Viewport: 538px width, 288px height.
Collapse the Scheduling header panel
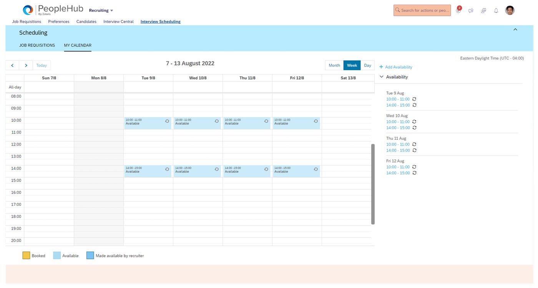pos(515,30)
